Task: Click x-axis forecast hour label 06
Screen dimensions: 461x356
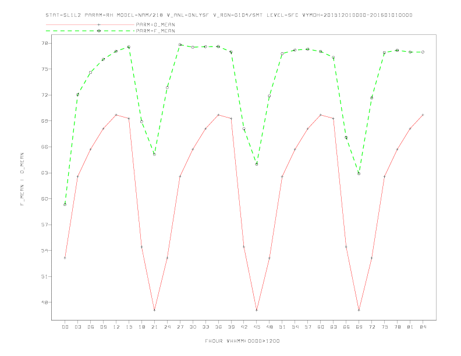Action: [x=91, y=327]
